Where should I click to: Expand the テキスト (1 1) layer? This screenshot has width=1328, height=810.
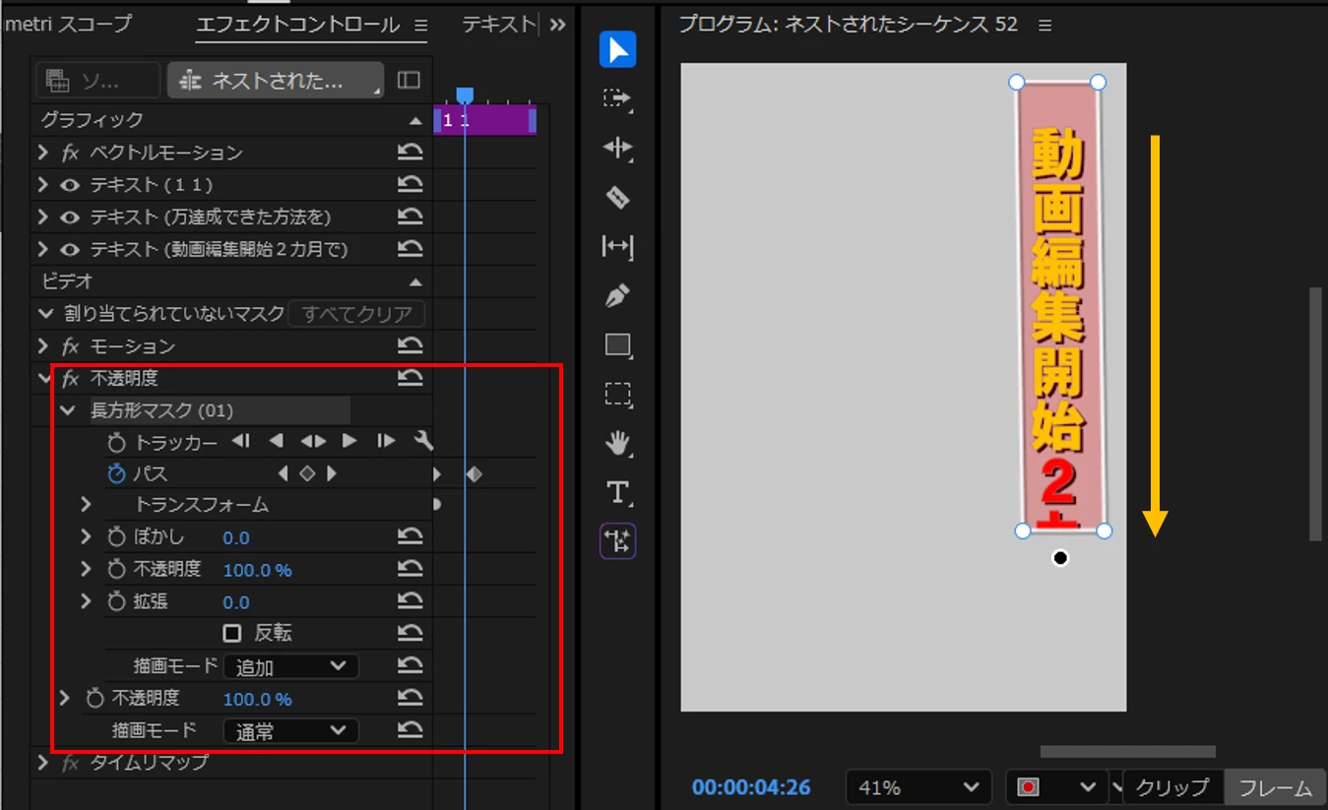(42, 185)
